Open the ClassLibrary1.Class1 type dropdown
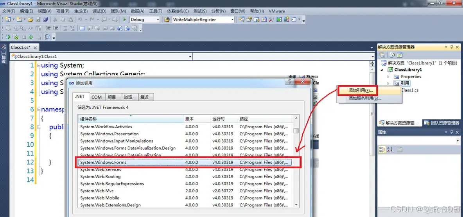This screenshot has width=463, height=217. click(190, 56)
